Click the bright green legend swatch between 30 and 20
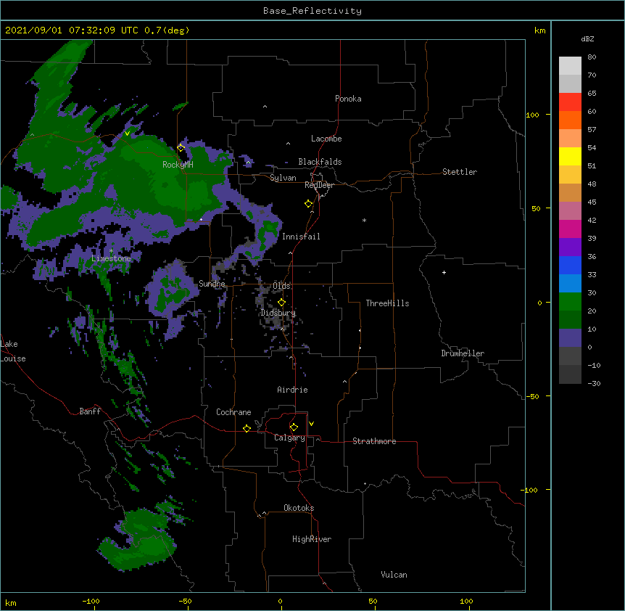Image resolution: width=625 pixels, height=611 pixels. [x=570, y=302]
